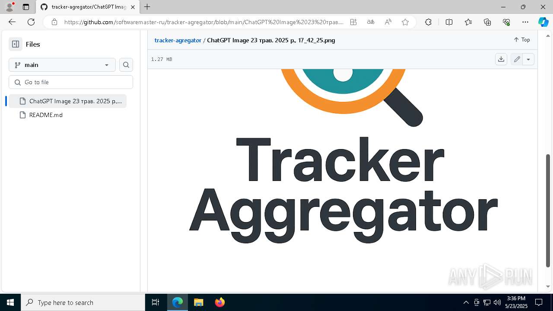
Task: Refresh the current page
Action: [31, 22]
